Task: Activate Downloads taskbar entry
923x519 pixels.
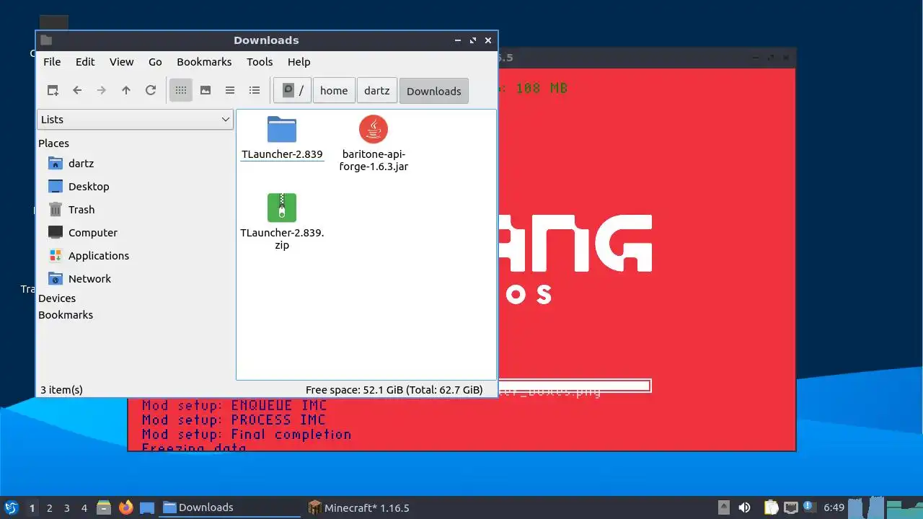Action: 231,507
